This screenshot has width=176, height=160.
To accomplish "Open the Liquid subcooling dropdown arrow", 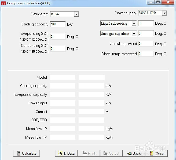I will point(134,24).
